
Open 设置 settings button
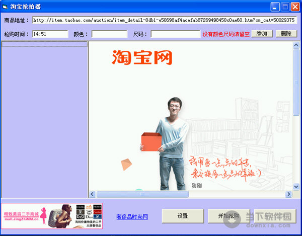183,216
